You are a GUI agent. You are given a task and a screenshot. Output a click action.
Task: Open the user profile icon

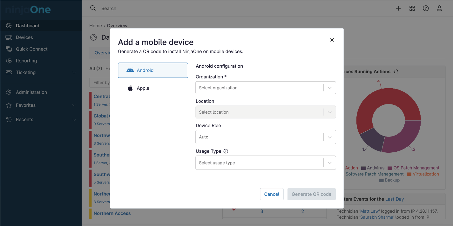coord(439,9)
